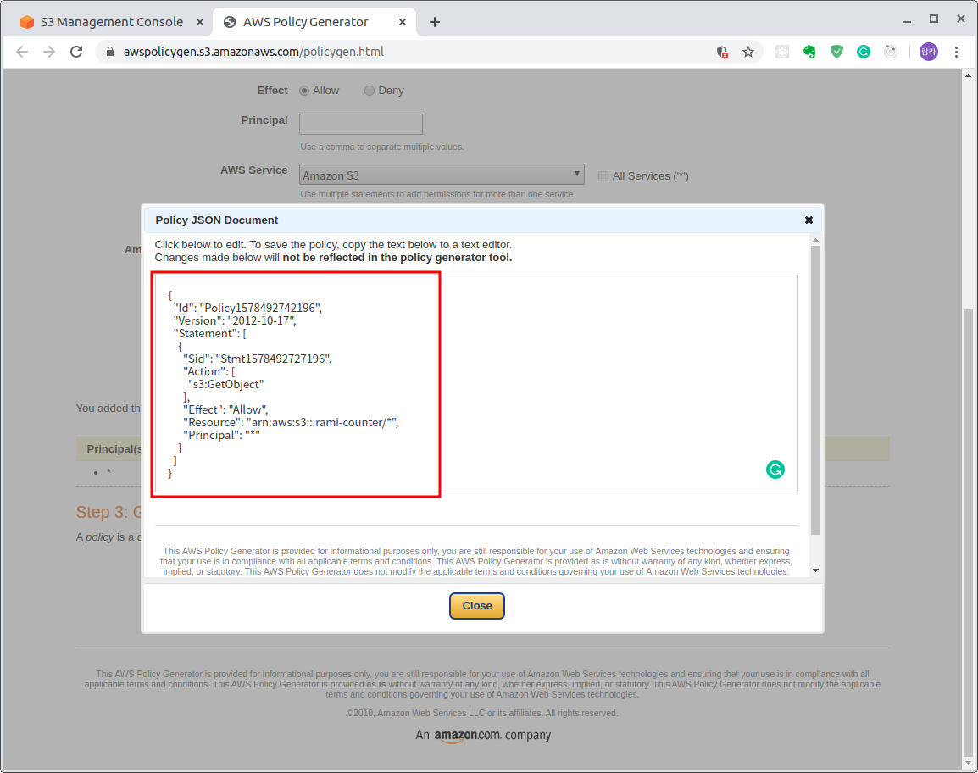
Task: Click the Policy JSON Document title
Action: tap(216, 220)
